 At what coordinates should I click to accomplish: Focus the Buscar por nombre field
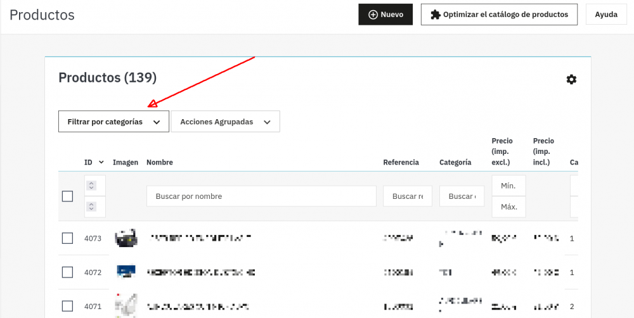[x=261, y=196]
